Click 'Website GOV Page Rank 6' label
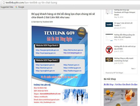The height and width of the screenshot is (106, 140). [47, 45]
